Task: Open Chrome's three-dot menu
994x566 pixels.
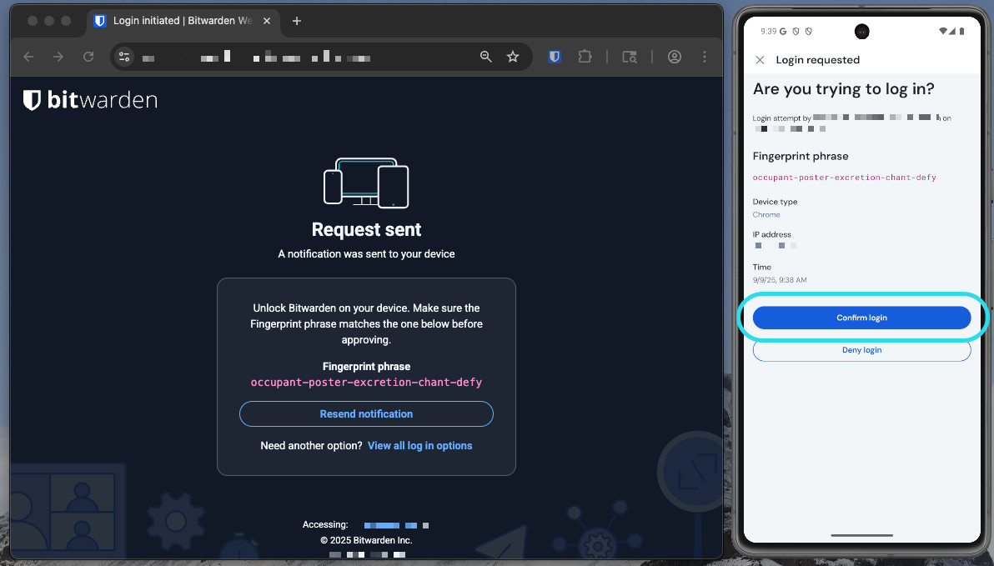Action: coord(705,57)
